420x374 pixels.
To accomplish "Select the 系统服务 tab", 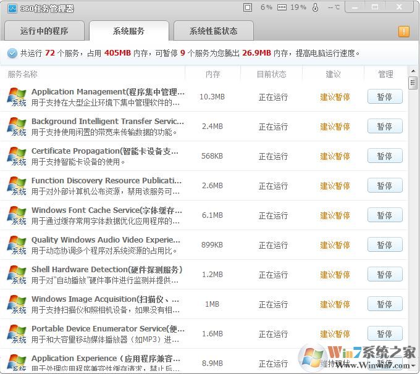I will pos(129,31).
